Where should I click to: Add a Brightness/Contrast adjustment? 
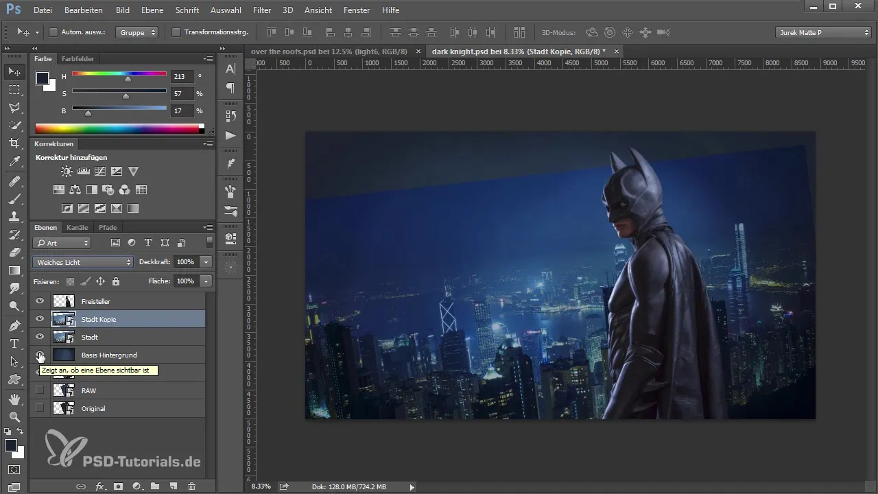(x=67, y=172)
